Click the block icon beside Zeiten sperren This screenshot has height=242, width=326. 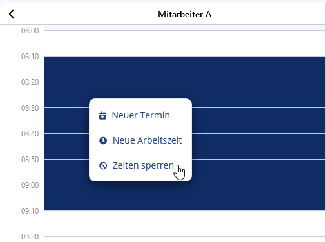point(103,165)
